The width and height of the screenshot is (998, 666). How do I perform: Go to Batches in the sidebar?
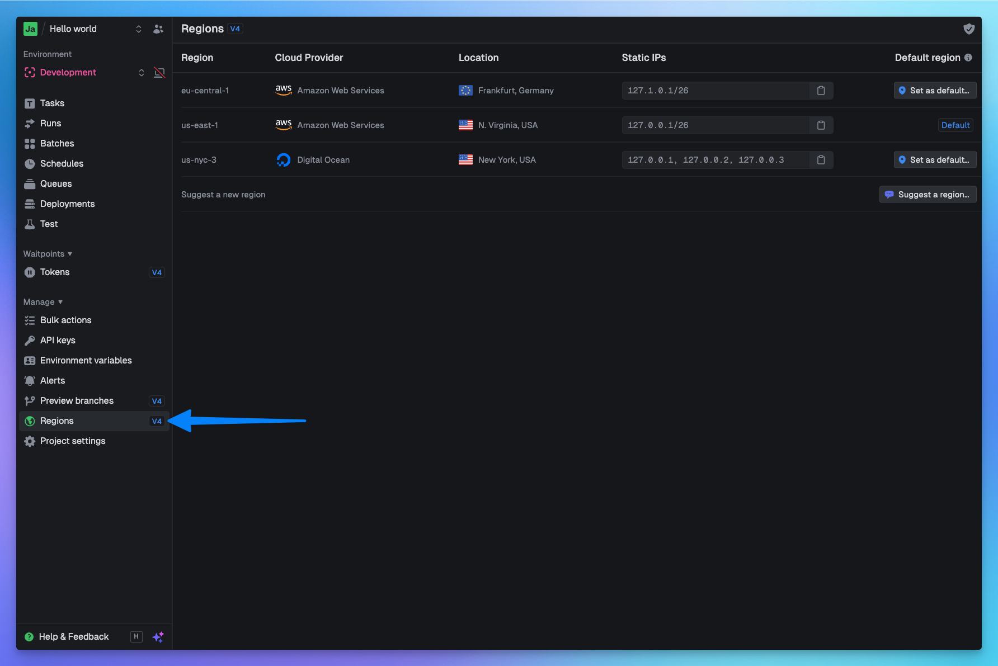[x=94, y=144]
